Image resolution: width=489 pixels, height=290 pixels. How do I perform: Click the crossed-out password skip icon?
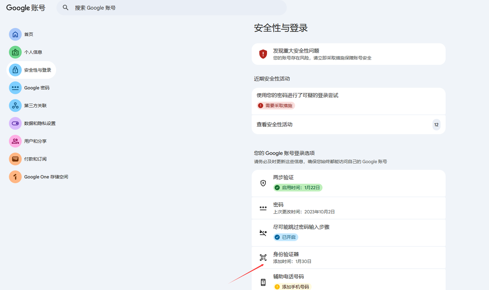click(263, 233)
